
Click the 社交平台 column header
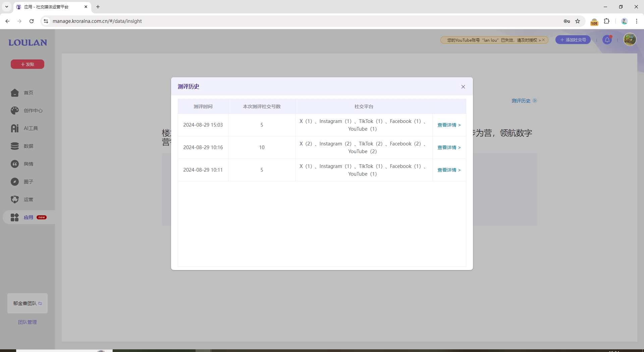[x=364, y=106]
